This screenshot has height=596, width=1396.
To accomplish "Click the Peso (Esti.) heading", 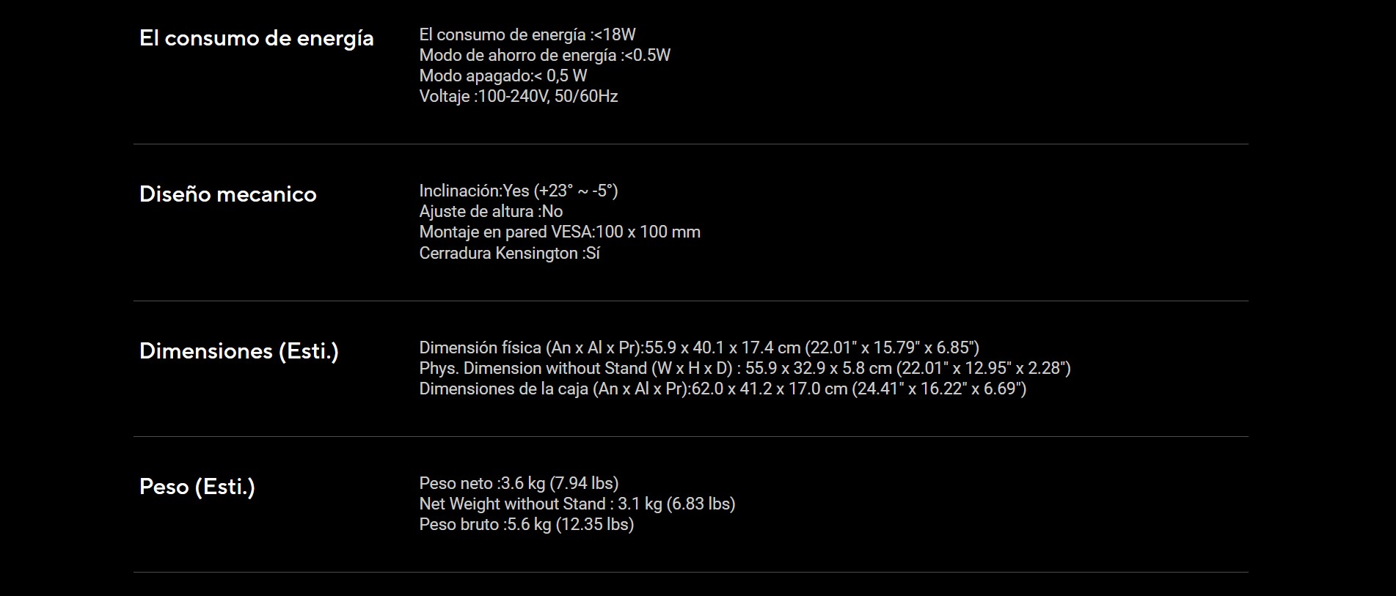I will pos(197,487).
